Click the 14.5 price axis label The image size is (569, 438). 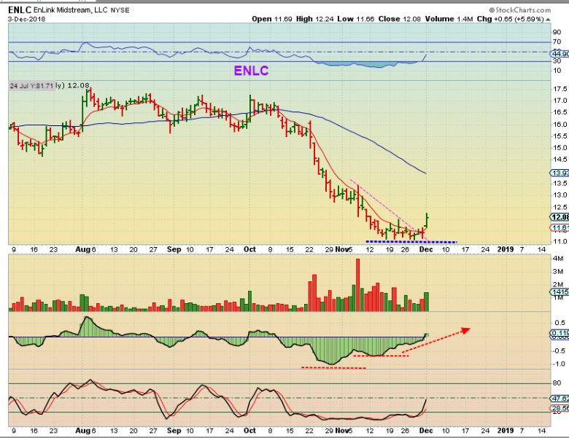tap(560, 160)
